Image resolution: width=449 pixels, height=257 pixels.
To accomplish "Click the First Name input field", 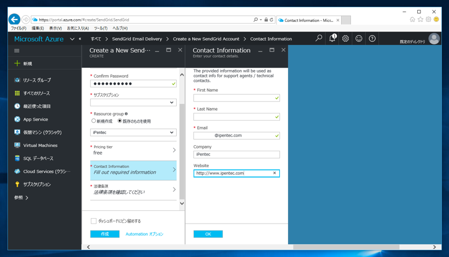I will click(237, 98).
